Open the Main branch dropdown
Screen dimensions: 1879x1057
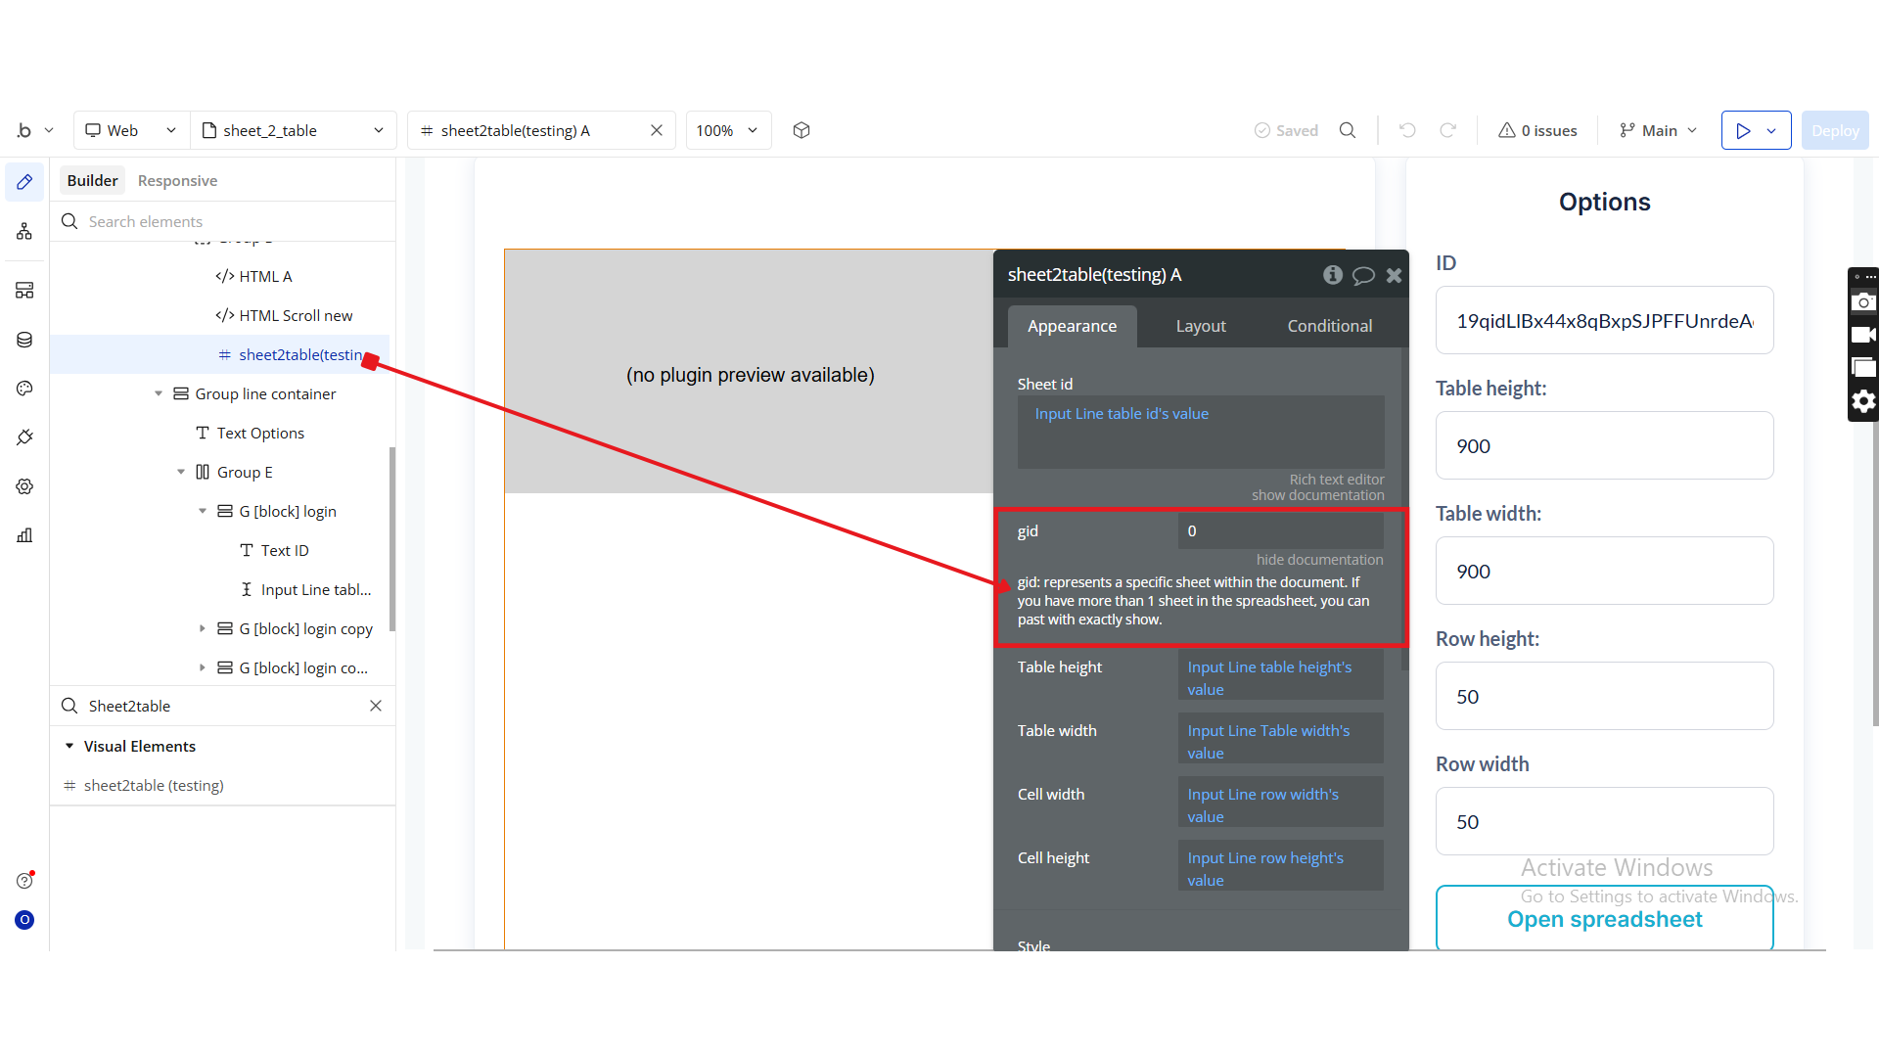(x=1659, y=130)
